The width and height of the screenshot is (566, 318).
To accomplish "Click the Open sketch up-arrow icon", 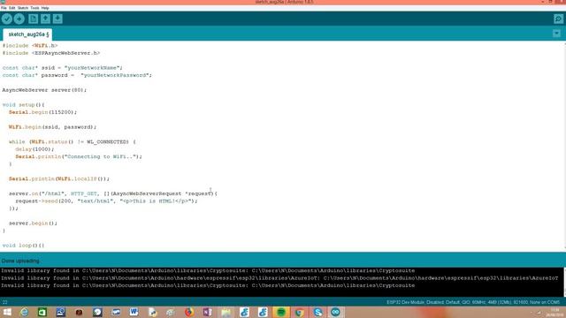I will click(45, 19).
